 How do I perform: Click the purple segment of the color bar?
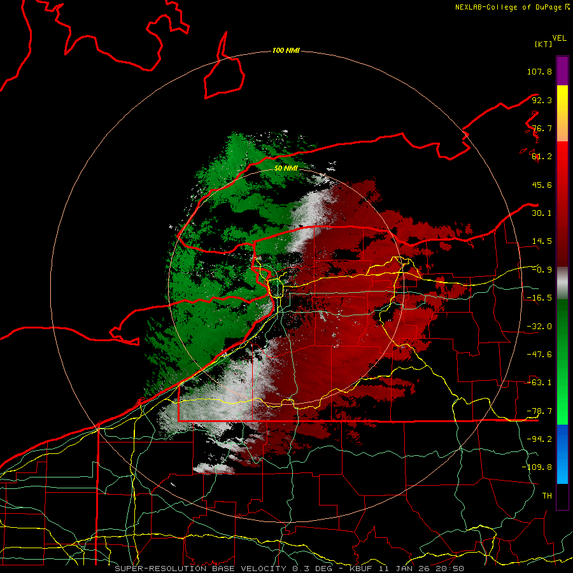click(x=562, y=71)
